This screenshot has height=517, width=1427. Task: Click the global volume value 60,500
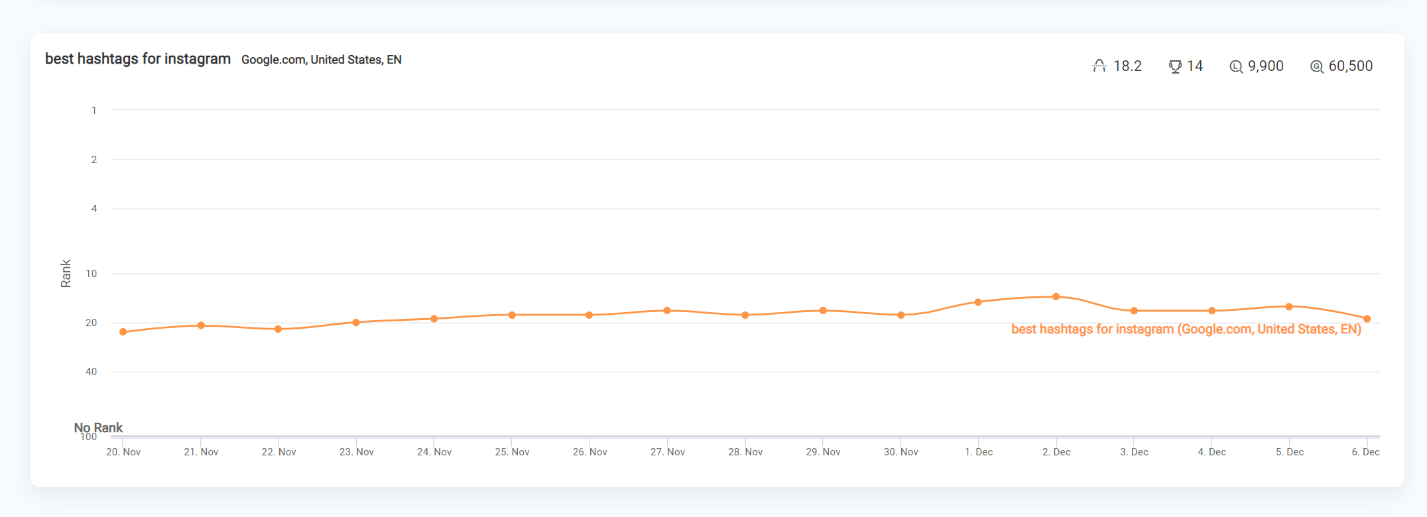click(x=1351, y=66)
